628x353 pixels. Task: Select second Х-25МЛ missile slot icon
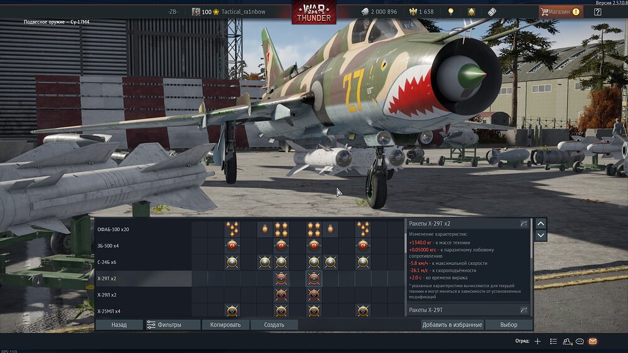[x=281, y=311]
